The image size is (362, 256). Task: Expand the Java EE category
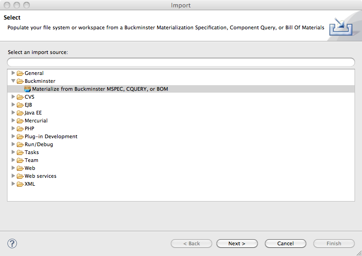tap(13, 113)
